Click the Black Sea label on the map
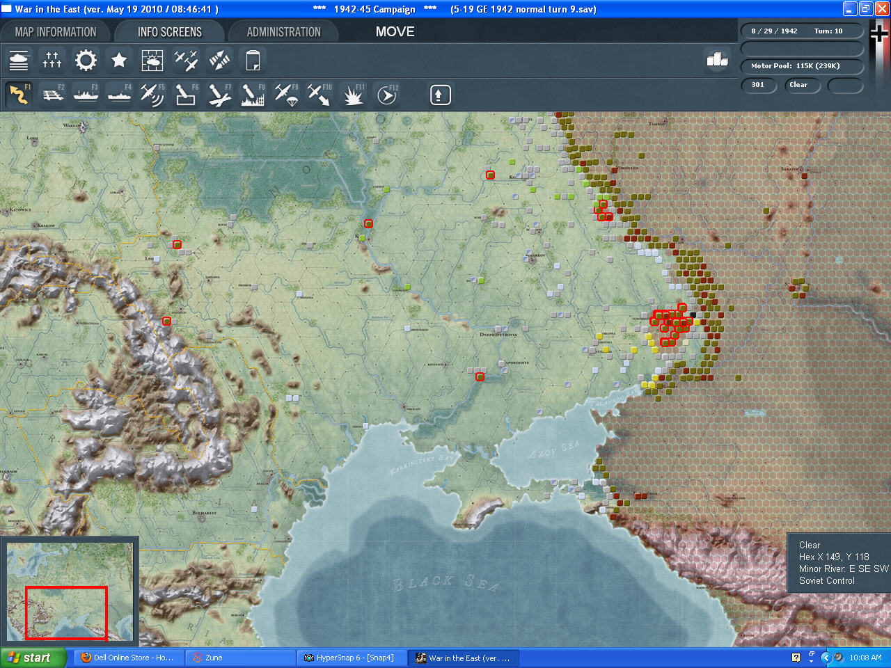 [446, 583]
